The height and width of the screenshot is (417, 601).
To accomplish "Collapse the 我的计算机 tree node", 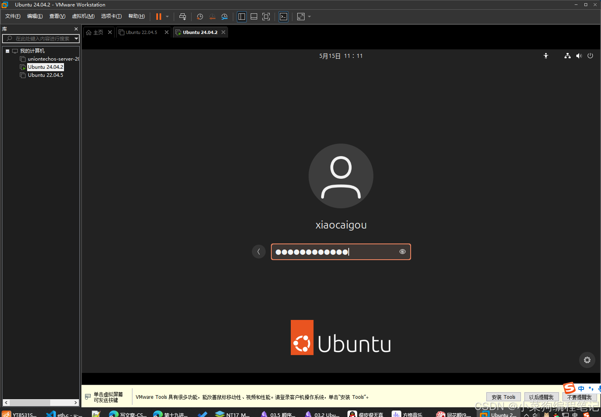I will tap(7, 51).
